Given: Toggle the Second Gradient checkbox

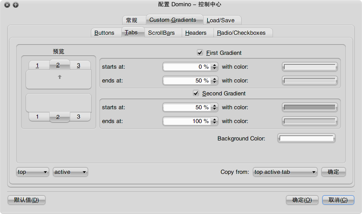Looking at the screenshot, I should point(196,93).
